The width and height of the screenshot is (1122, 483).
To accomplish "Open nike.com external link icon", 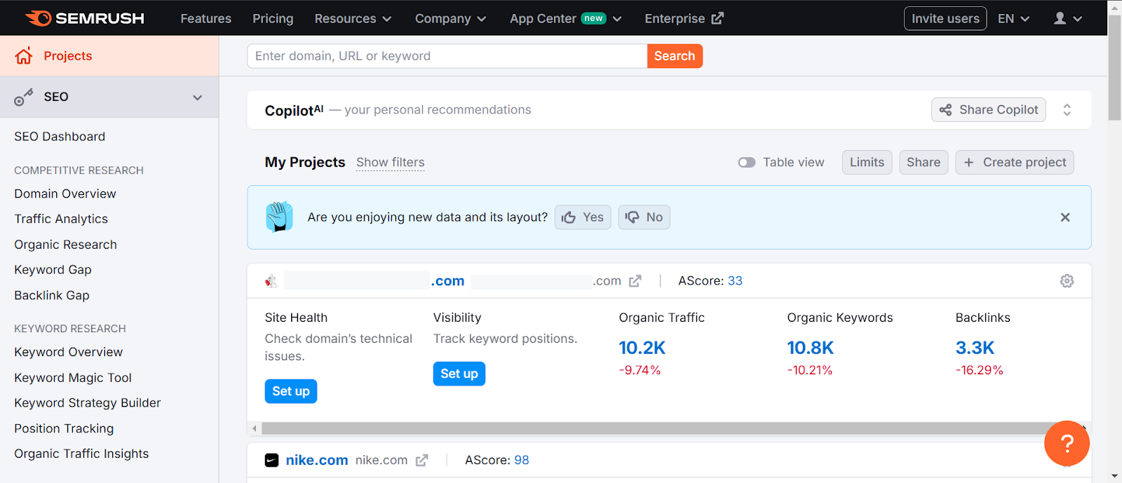I will click(x=422, y=461).
